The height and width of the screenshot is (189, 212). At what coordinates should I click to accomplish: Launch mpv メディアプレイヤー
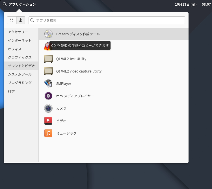pyautogui.click(x=113, y=96)
